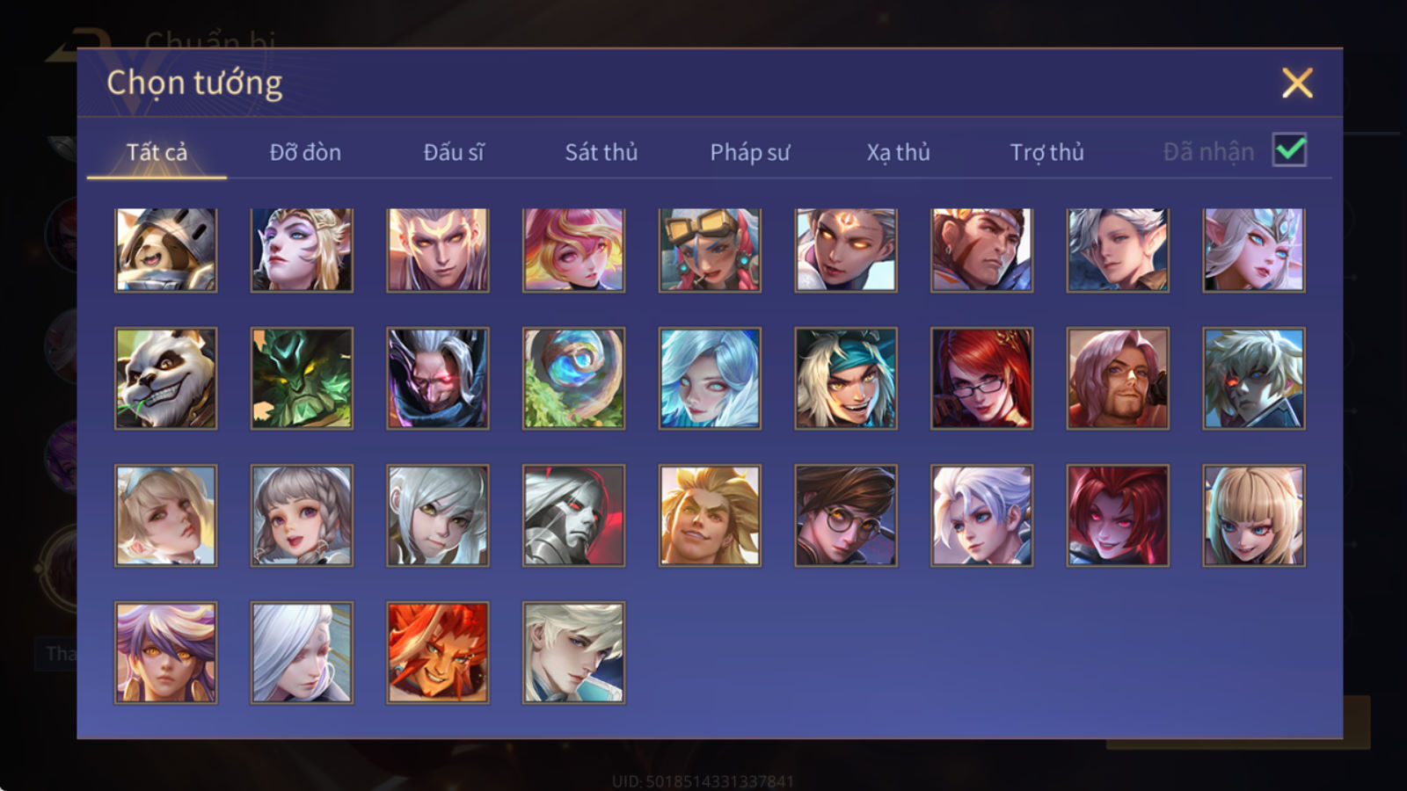Image resolution: width=1407 pixels, height=791 pixels.
Task: Select the brown-haired hero with round glasses
Action: pyautogui.click(x=846, y=516)
